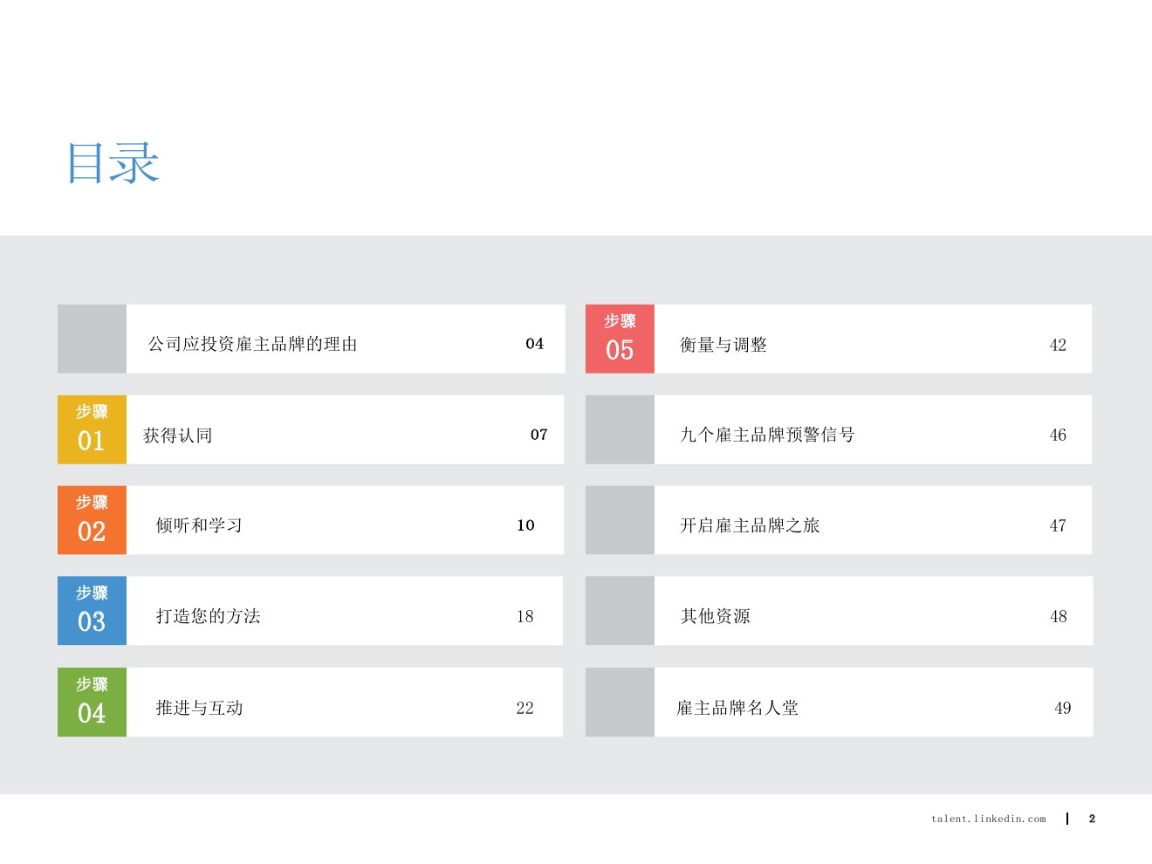Click the 目录 heading
Screen dimensions: 1152x864
pos(113,163)
